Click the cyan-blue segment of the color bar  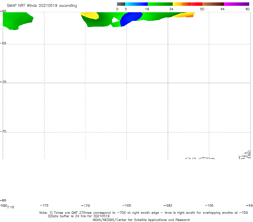pyautogui.click(x=136, y=4)
